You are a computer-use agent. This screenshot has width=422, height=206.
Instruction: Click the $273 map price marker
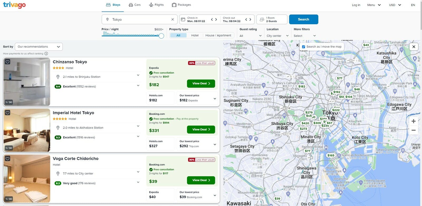pos(303,128)
